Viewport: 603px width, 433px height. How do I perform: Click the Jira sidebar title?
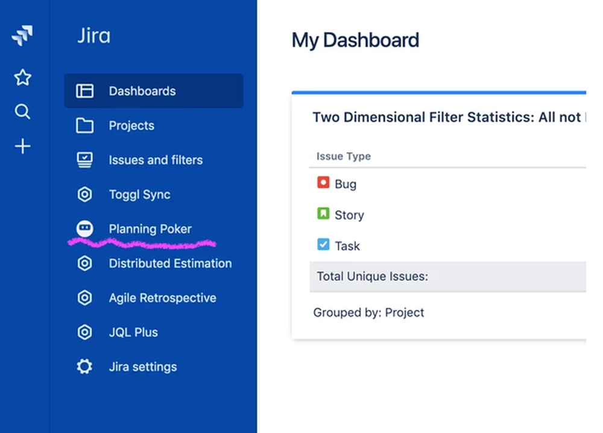[x=94, y=36]
